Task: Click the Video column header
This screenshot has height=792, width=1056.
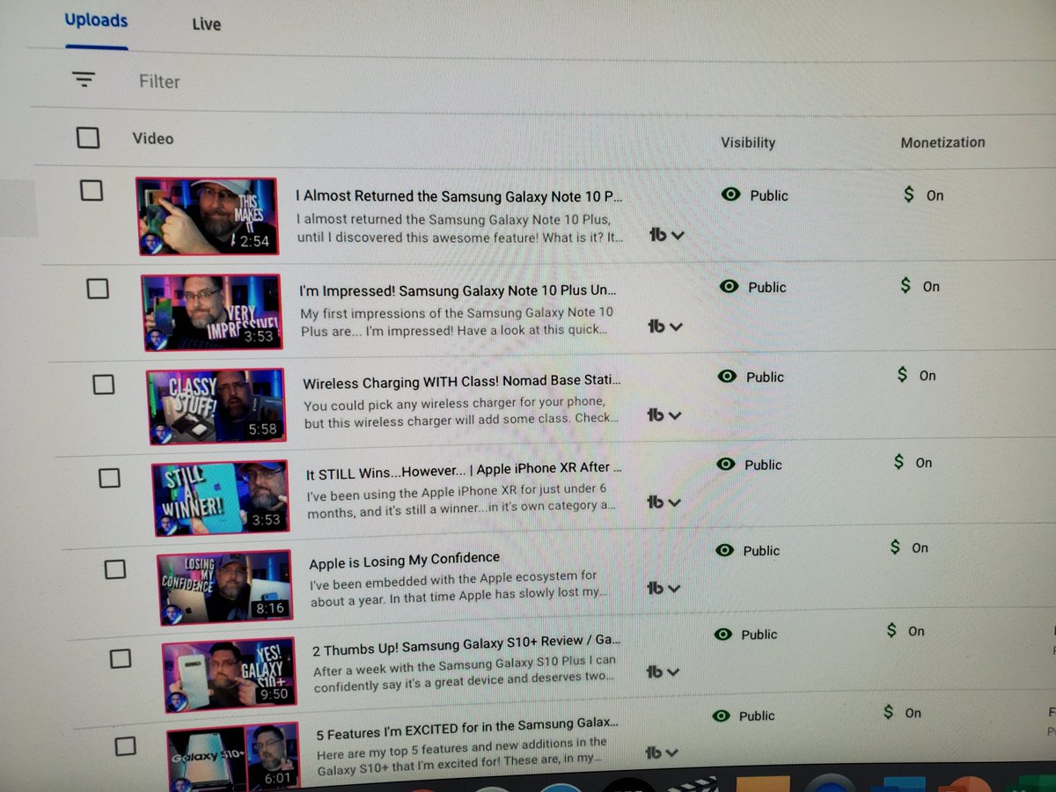Action: [153, 138]
